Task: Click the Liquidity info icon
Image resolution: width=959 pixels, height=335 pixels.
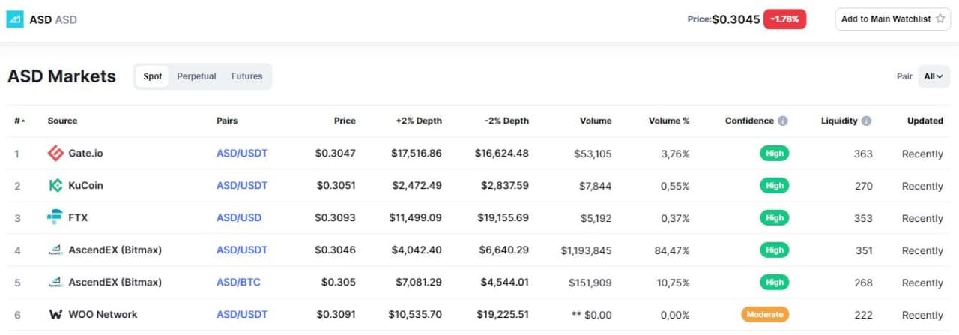Action: (866, 121)
